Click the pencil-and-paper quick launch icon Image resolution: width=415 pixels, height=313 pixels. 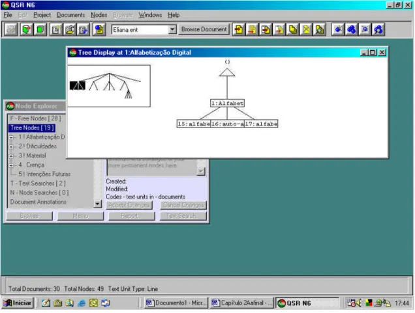46,303
